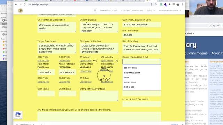Click Upload File under #1 Other

pos(86,82)
